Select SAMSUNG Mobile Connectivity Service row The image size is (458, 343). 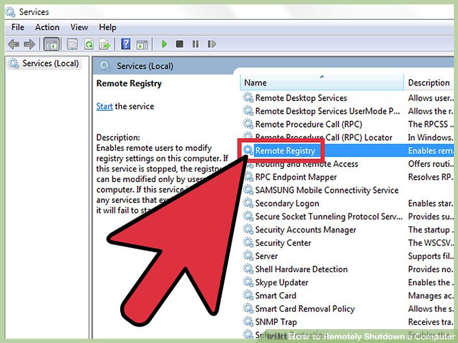[347, 190]
